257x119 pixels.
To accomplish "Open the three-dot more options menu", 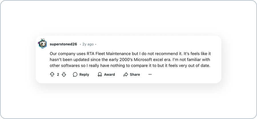I will tap(150, 74).
